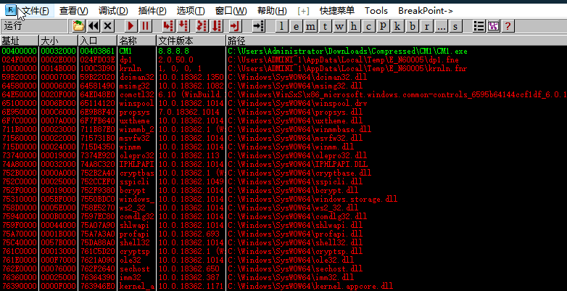The width and height of the screenshot is (567, 291).
Task: Close the debugged program with X icon
Action: (x=108, y=26)
